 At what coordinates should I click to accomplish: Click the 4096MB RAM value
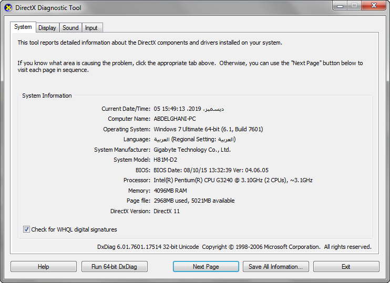tap(170, 191)
